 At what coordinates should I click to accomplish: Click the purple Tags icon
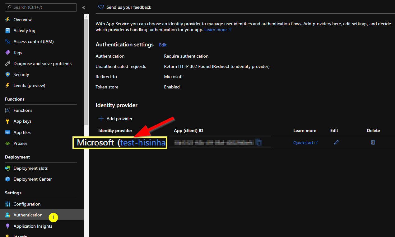[8, 53]
